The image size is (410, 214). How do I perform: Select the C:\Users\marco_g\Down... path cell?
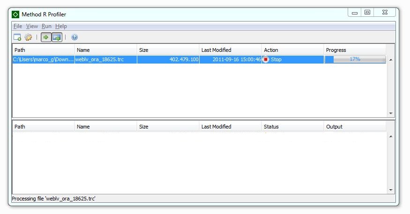[x=44, y=59]
